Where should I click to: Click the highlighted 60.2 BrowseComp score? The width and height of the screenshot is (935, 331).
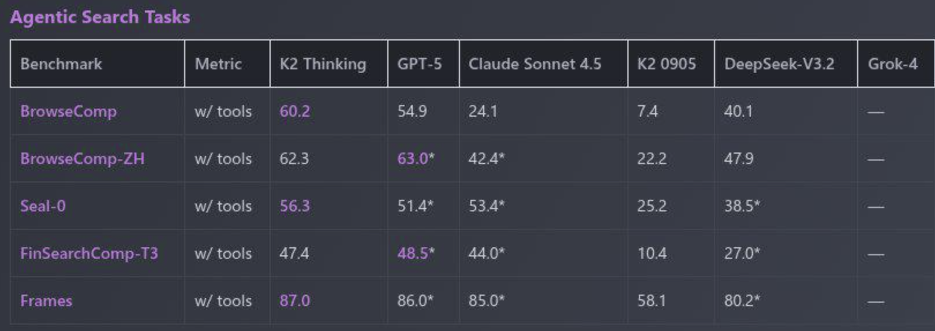click(295, 111)
